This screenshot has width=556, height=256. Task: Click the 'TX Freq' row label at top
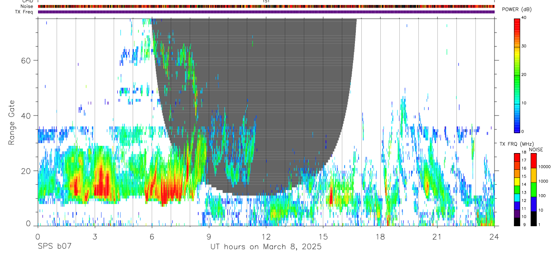click(24, 12)
